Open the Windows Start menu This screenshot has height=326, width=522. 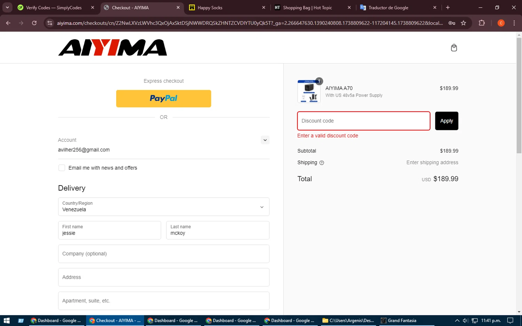(7, 320)
